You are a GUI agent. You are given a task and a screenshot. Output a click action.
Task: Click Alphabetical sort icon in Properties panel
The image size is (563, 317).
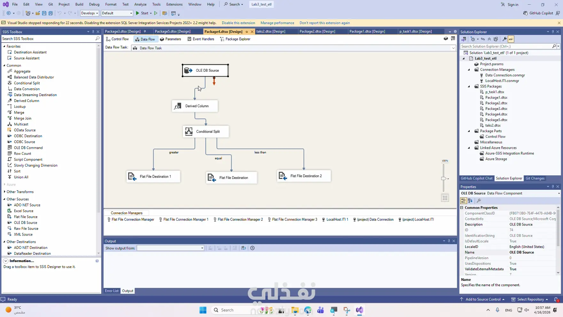pos(470,201)
